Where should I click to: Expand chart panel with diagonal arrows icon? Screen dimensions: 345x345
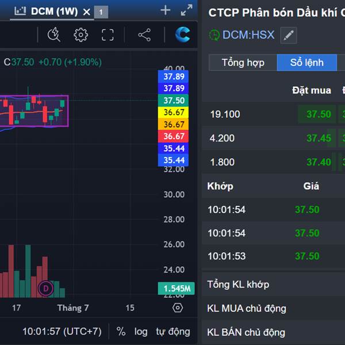[186, 10]
